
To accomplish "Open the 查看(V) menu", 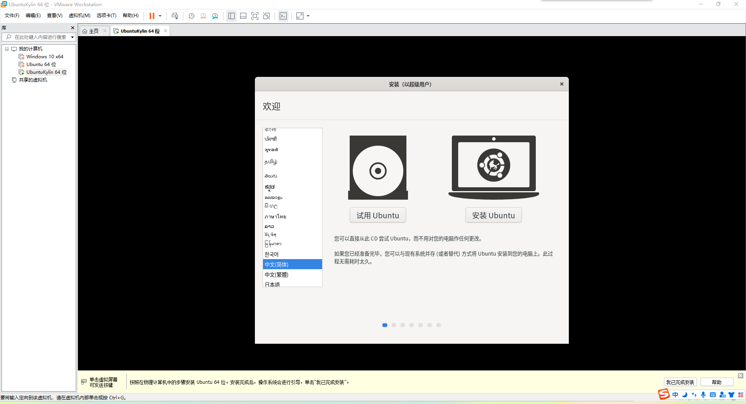I will (54, 16).
